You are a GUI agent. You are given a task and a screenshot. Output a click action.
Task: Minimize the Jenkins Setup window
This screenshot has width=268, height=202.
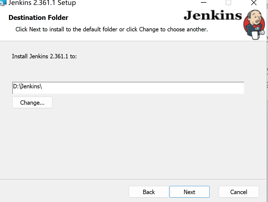pos(203,2)
